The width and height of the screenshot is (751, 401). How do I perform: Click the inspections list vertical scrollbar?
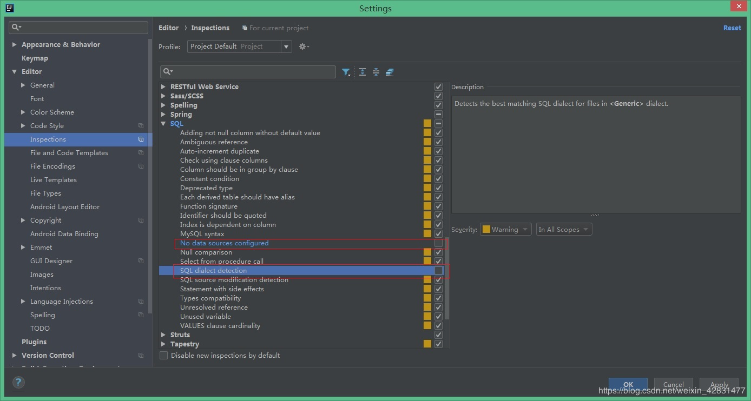point(447,278)
